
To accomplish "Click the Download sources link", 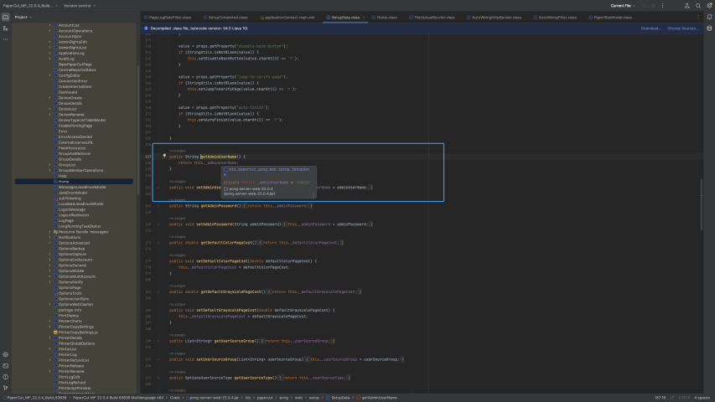I will [x=650, y=28].
